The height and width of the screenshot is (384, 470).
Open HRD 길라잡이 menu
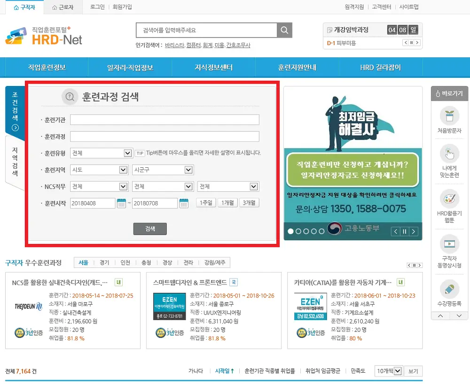[x=380, y=68]
